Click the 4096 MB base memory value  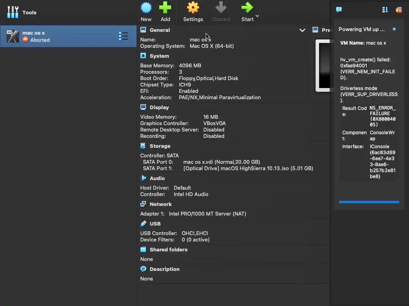[190, 66]
